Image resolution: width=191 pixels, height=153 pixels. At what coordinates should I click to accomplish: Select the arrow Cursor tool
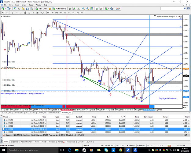[x=3, y=13]
